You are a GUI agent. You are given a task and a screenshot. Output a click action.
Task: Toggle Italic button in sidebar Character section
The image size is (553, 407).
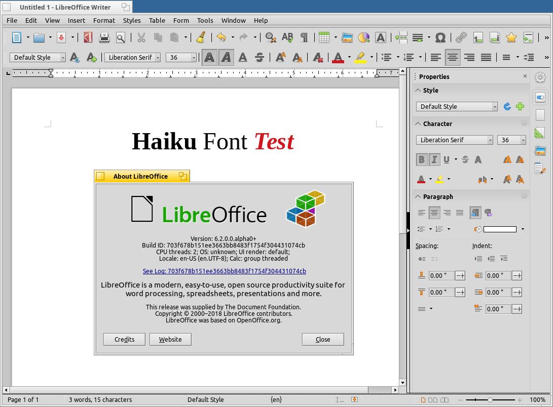point(434,160)
